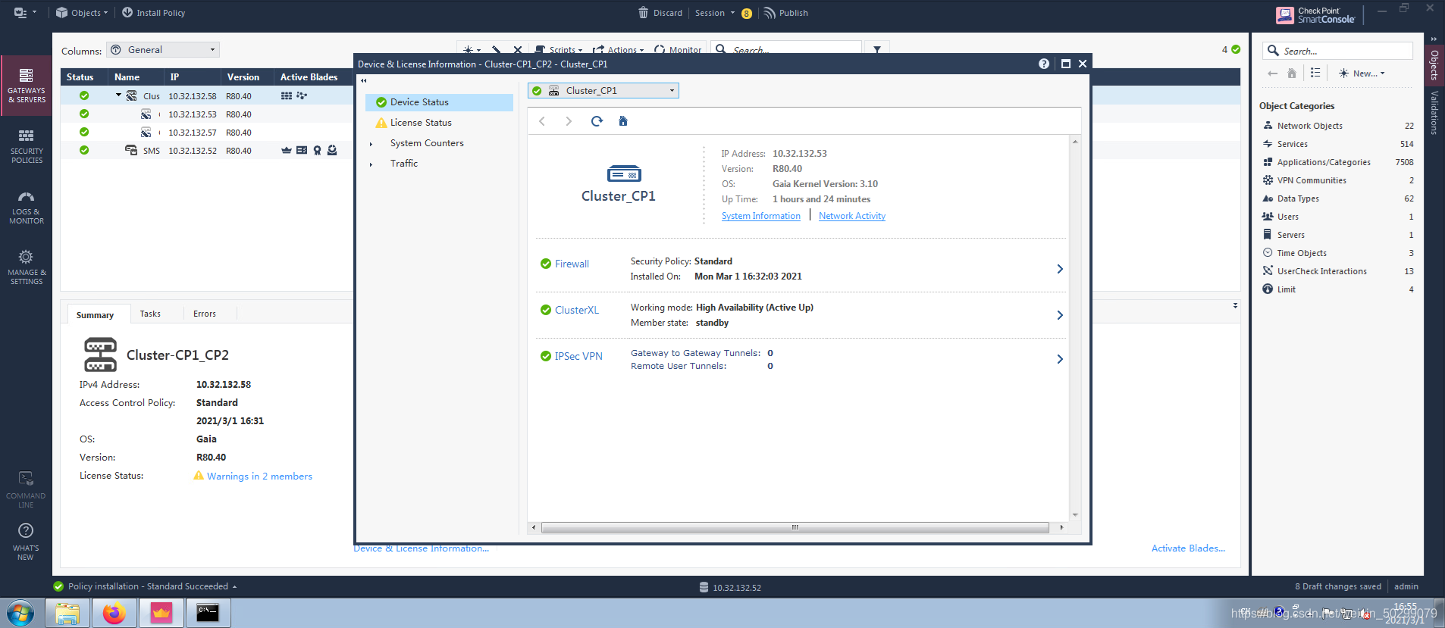The width and height of the screenshot is (1445, 628).
Task: Open the What's New panel
Action: [26, 542]
